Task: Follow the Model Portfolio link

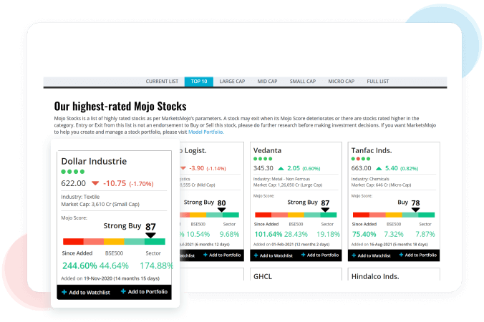Action: pos(206,132)
